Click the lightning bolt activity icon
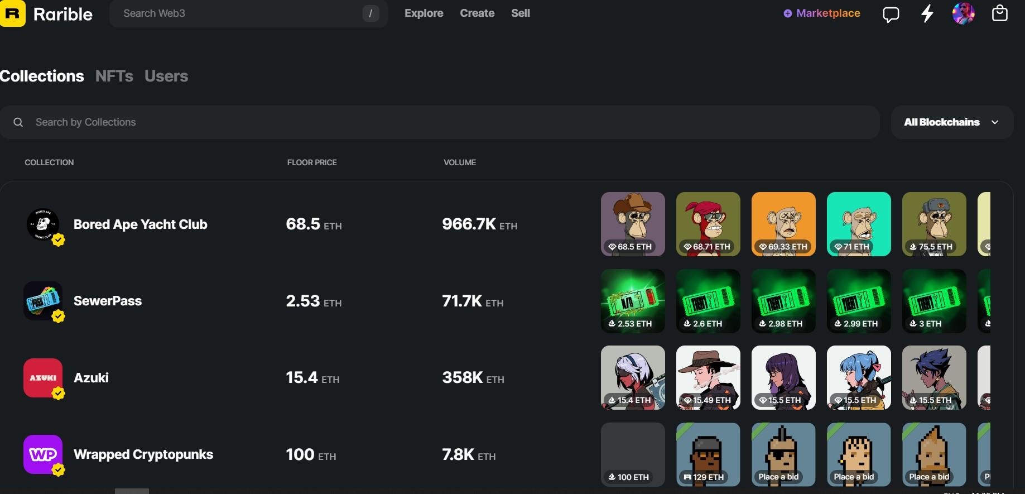 (927, 13)
